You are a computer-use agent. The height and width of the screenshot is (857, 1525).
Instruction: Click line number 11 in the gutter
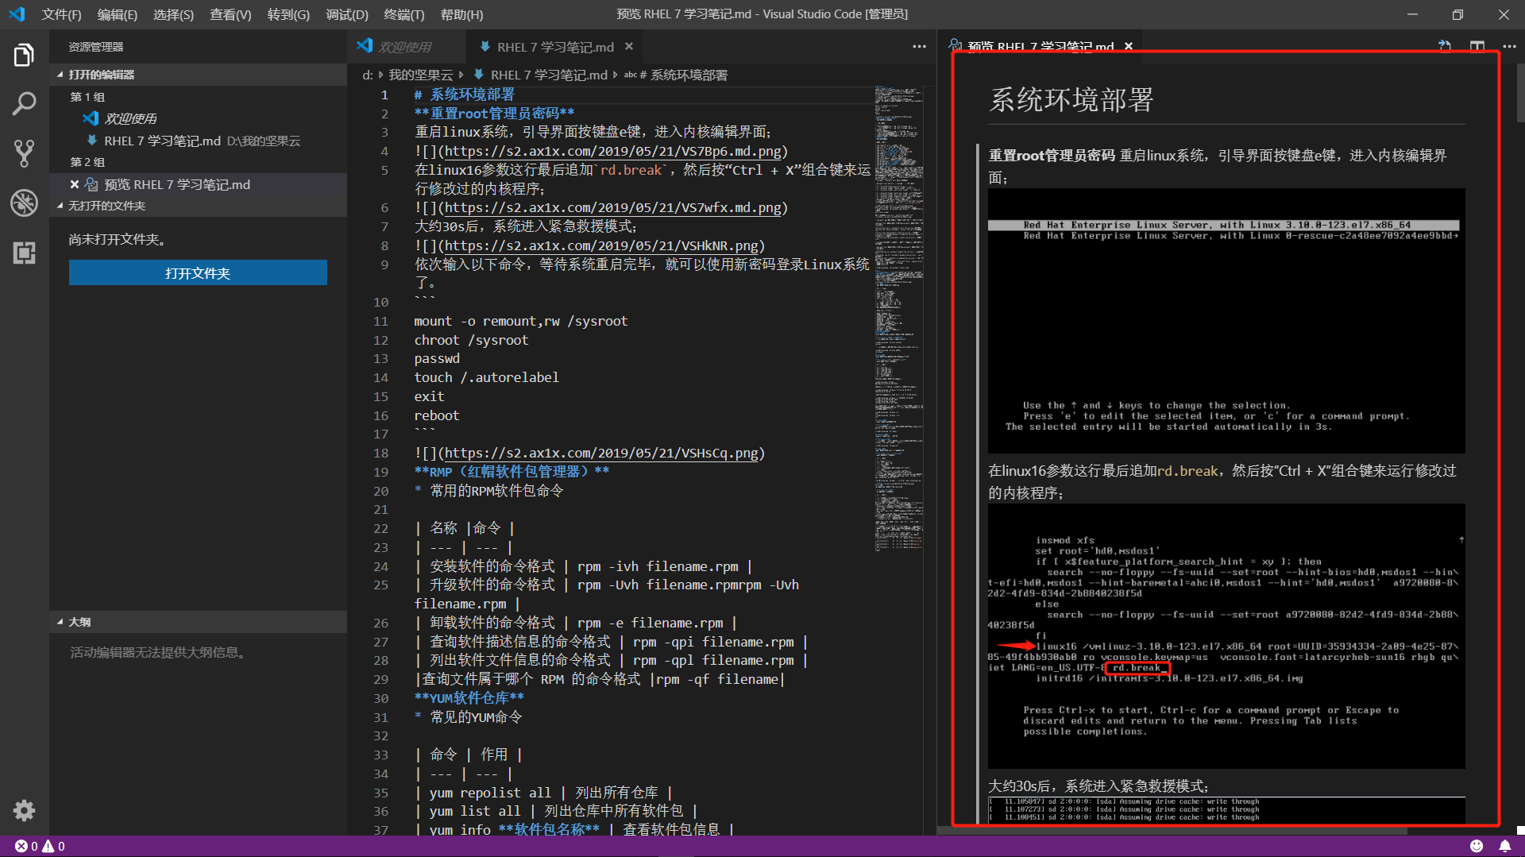(x=381, y=322)
